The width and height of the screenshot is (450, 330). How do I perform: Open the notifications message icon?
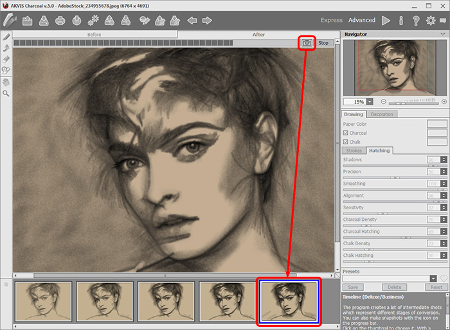tap(443, 21)
